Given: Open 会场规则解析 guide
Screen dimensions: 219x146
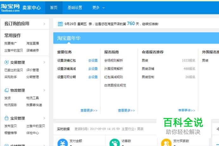Looking at the screenshot, I should (114, 60).
